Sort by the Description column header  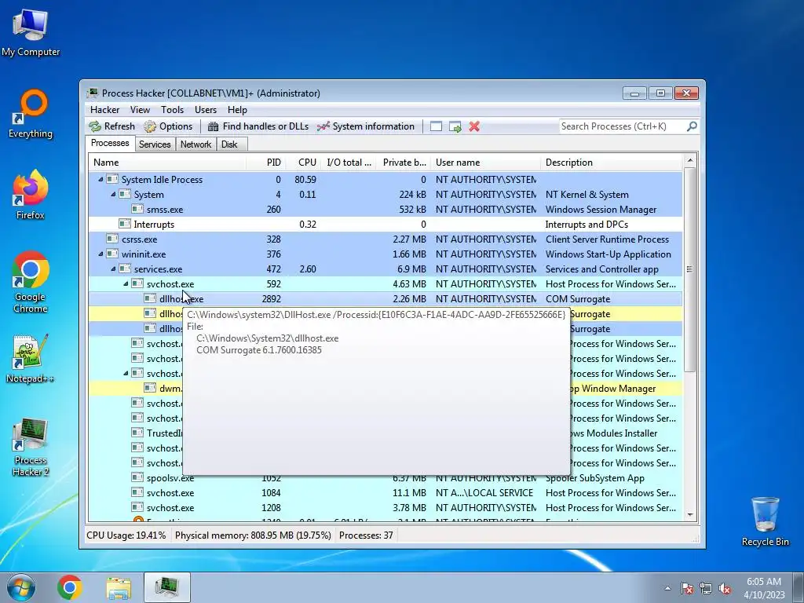(612, 163)
